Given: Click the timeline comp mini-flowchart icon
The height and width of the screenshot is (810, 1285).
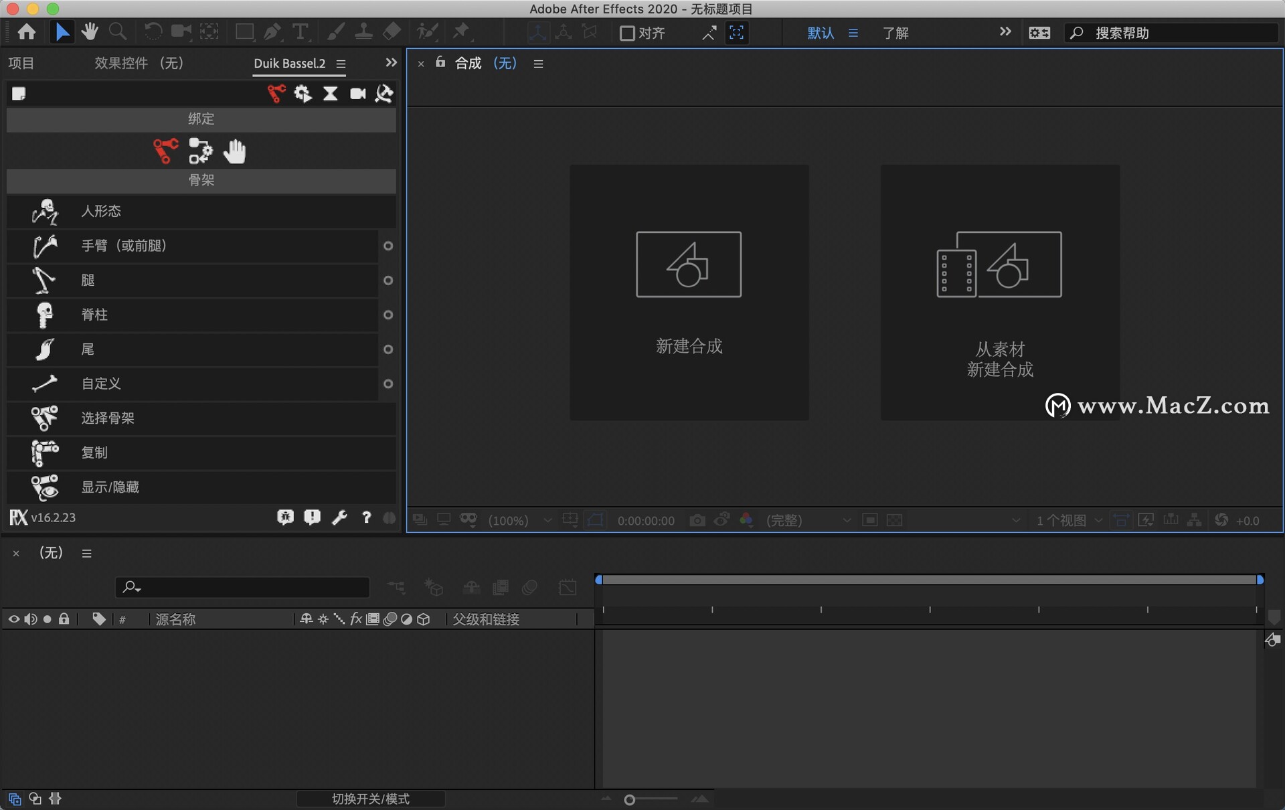Looking at the screenshot, I should [396, 588].
